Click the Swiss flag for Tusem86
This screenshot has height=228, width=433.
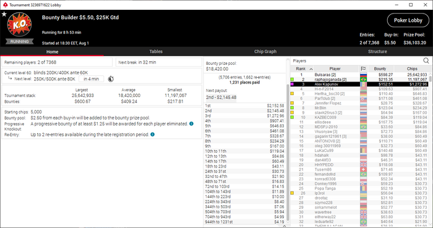tap(364, 169)
